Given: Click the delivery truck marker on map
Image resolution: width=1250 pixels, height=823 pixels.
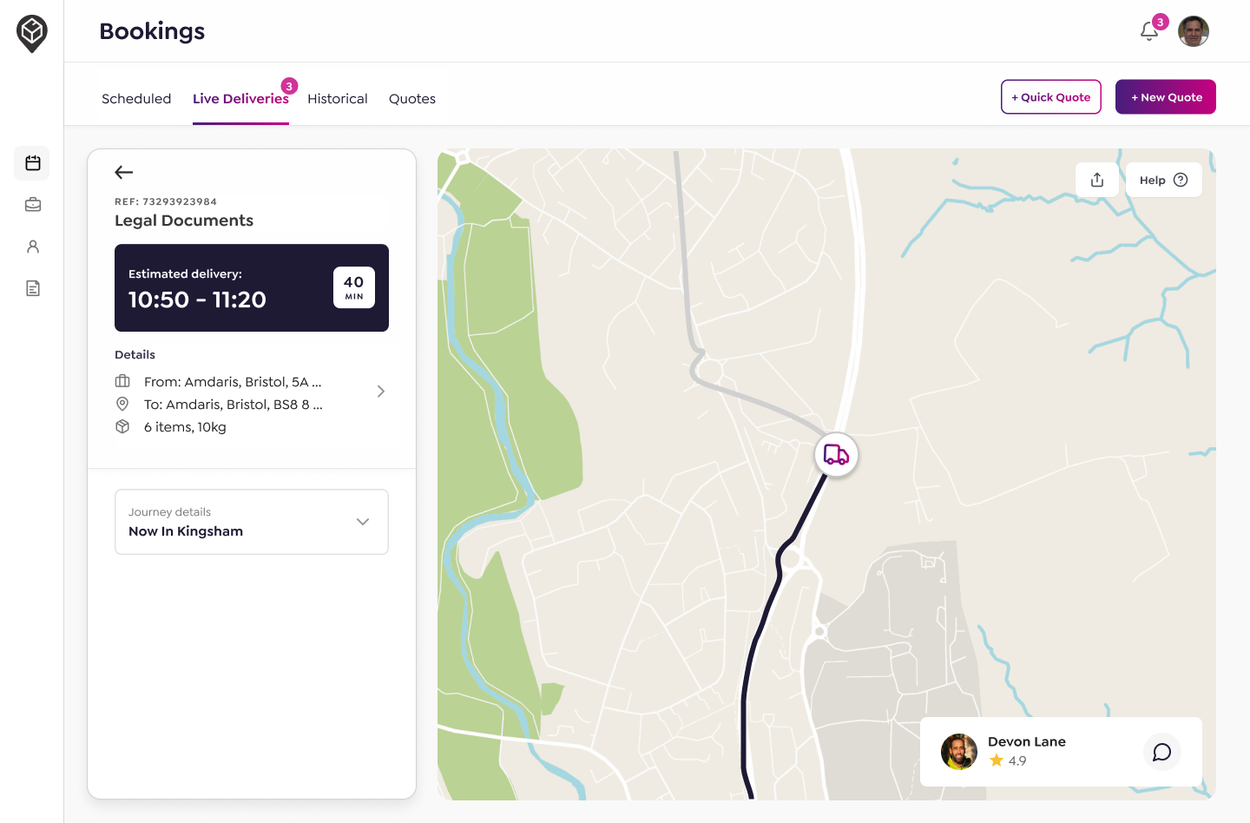Looking at the screenshot, I should (837, 454).
